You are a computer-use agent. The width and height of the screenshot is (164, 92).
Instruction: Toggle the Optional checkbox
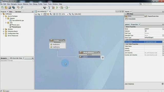146,31
